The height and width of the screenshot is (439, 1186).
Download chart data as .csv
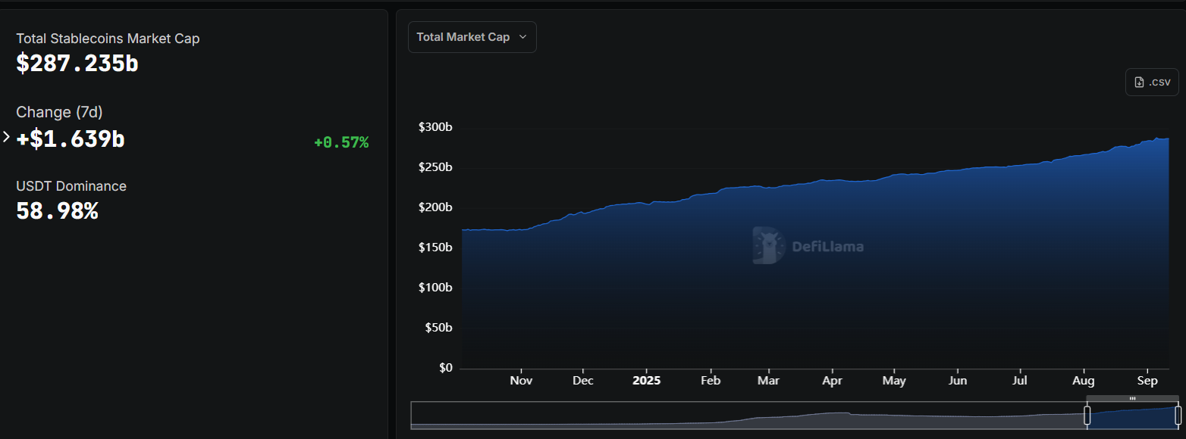(x=1151, y=82)
